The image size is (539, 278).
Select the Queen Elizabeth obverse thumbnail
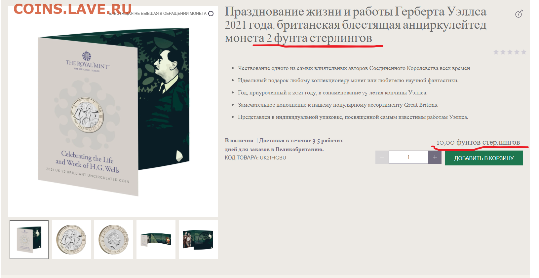tap(114, 240)
